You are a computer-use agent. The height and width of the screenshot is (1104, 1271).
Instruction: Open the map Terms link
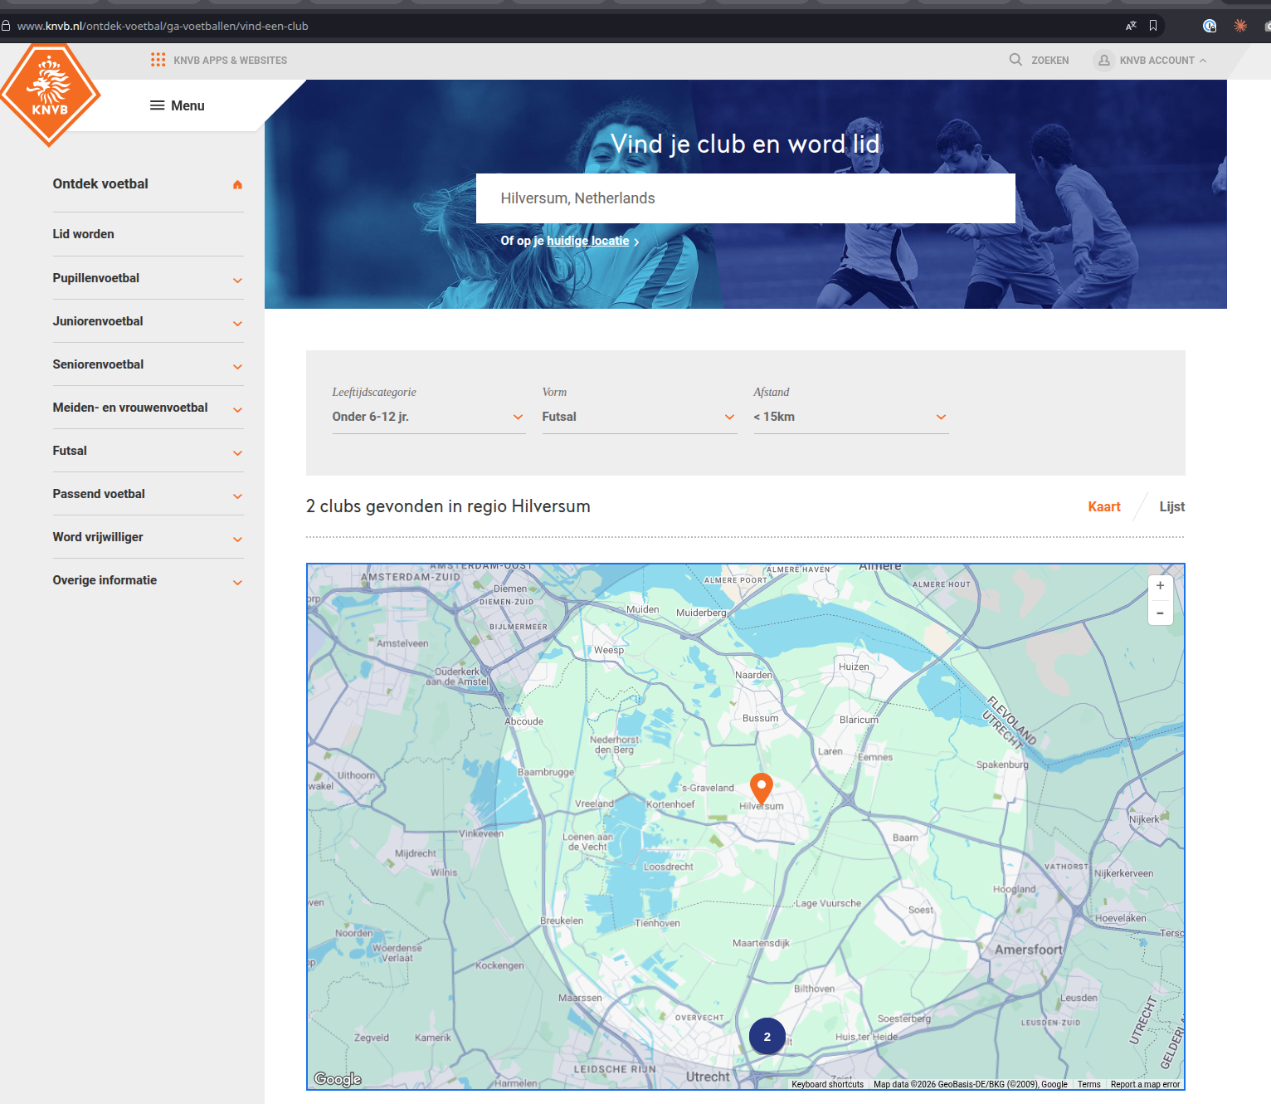click(1088, 1084)
